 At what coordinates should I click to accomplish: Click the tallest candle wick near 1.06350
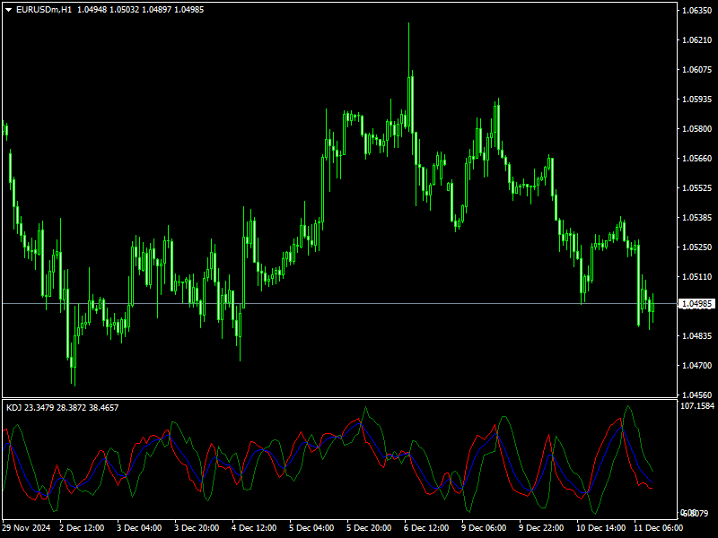[408, 49]
